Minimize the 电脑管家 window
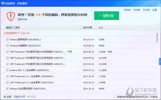The height and width of the screenshot is (100, 161). tap(154, 3)
